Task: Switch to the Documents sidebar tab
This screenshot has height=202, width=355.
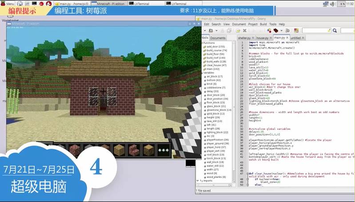Action: [218, 38]
